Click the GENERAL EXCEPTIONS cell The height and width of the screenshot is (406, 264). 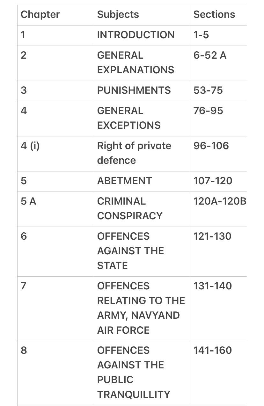point(129,118)
